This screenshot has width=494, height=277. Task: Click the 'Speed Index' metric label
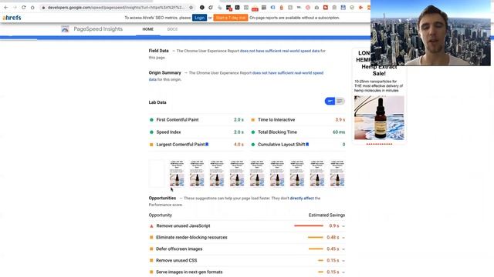coord(168,132)
